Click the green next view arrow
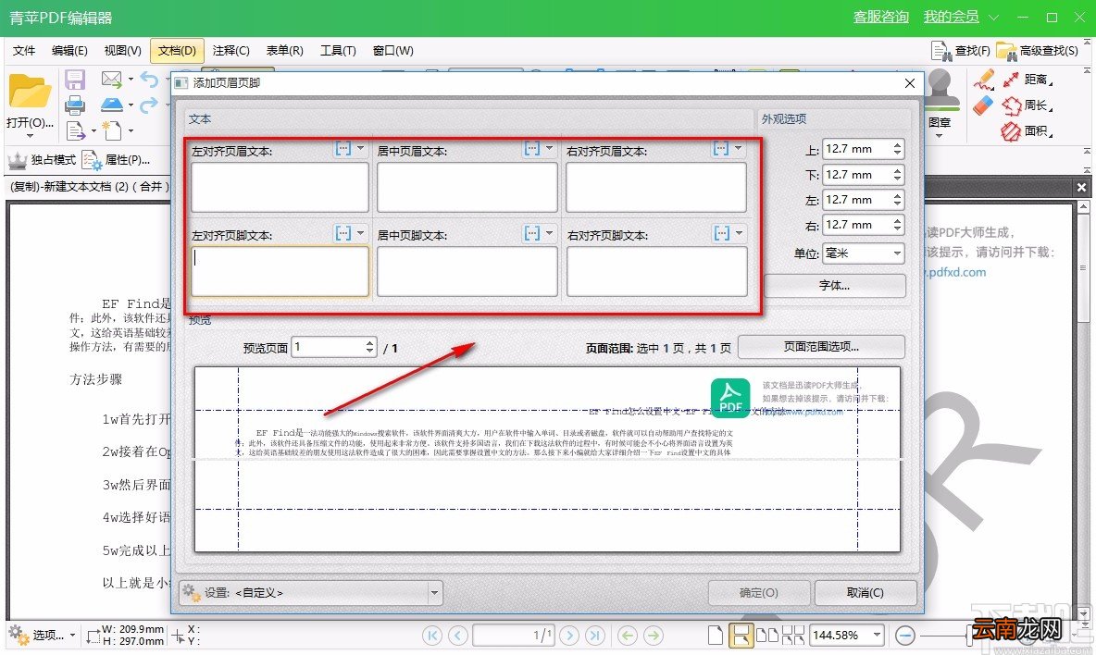This screenshot has width=1096, height=655. (654, 635)
